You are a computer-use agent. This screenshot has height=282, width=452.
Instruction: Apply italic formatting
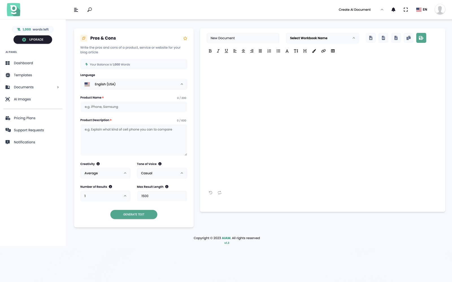[x=218, y=51]
